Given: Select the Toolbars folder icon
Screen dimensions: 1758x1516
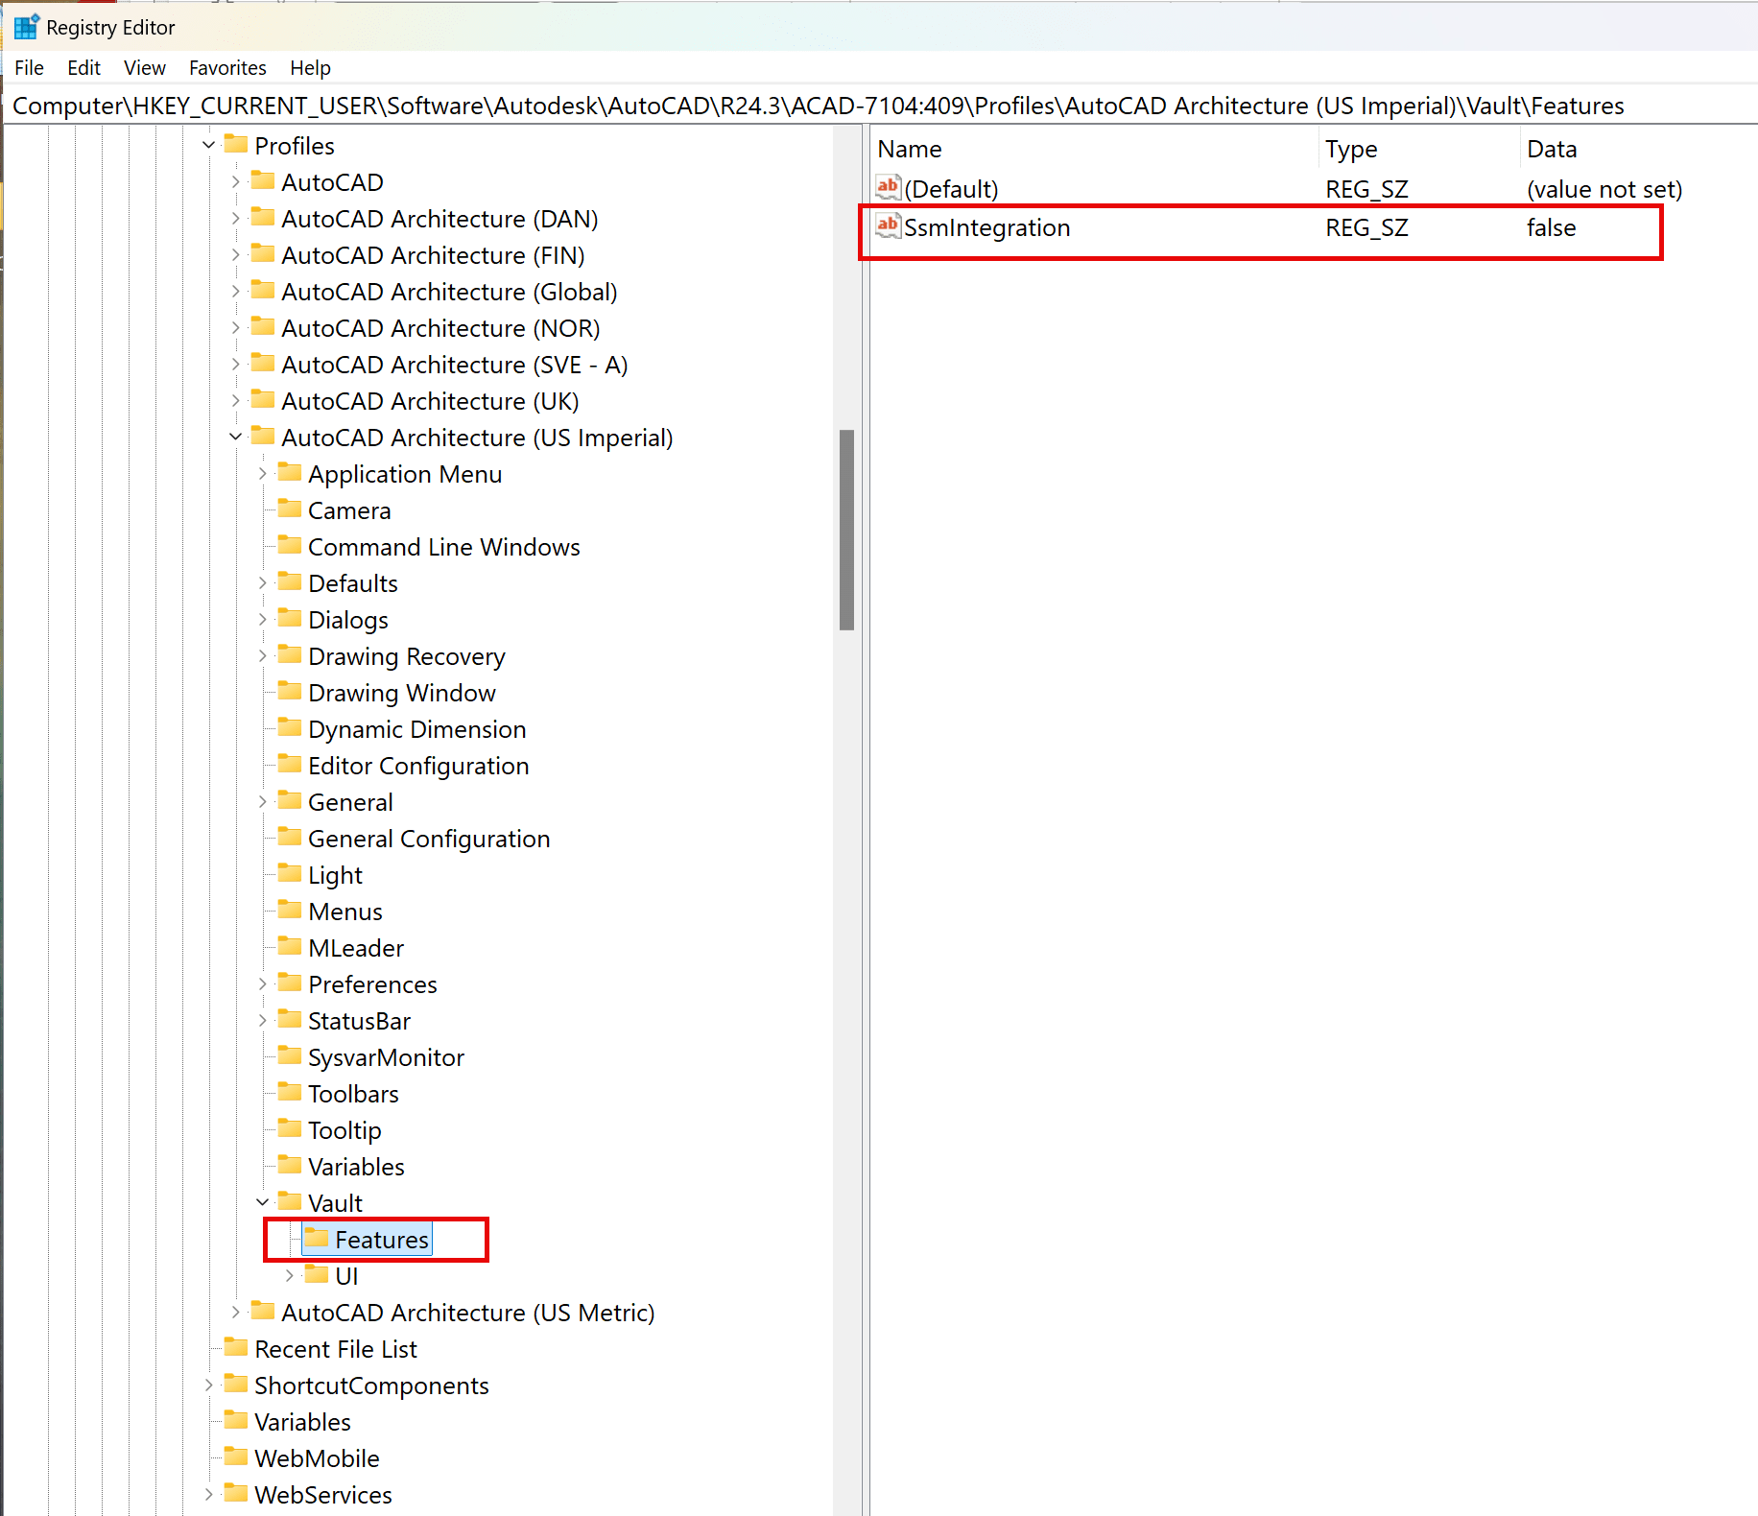Looking at the screenshot, I should [x=290, y=1092].
